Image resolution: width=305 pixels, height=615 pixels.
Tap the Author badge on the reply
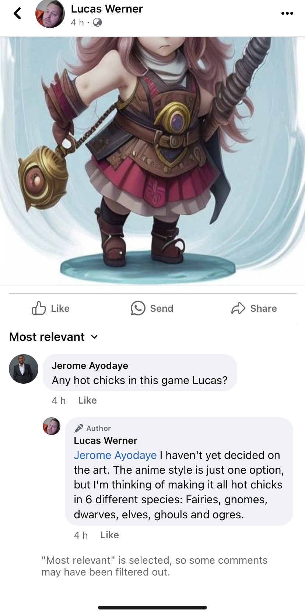[92, 428]
